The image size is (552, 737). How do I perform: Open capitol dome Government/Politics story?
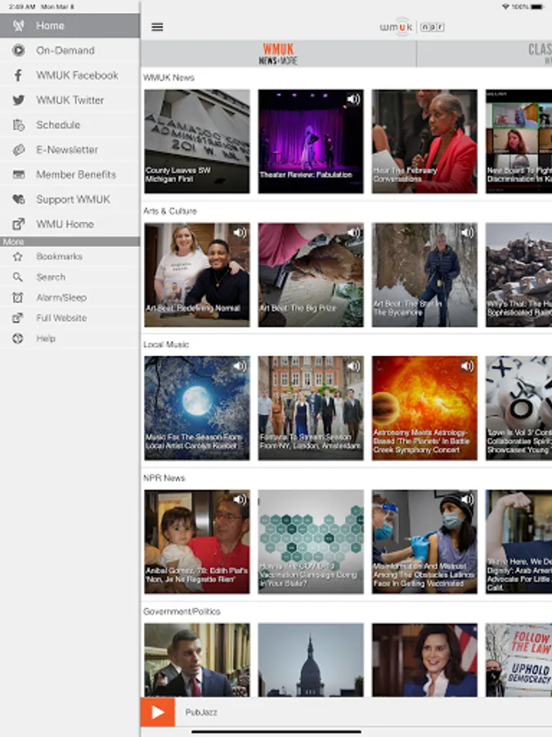(x=311, y=660)
